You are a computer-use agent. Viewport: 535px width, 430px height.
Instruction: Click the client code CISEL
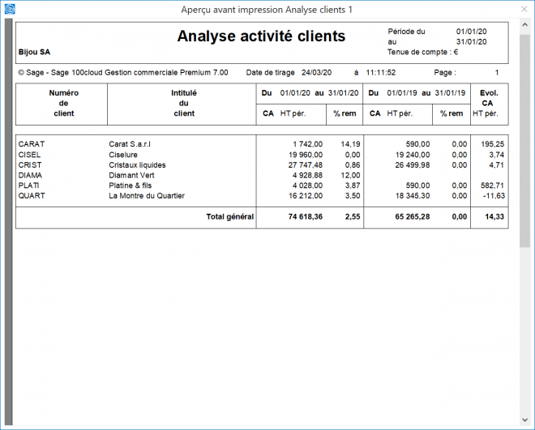tap(29, 155)
